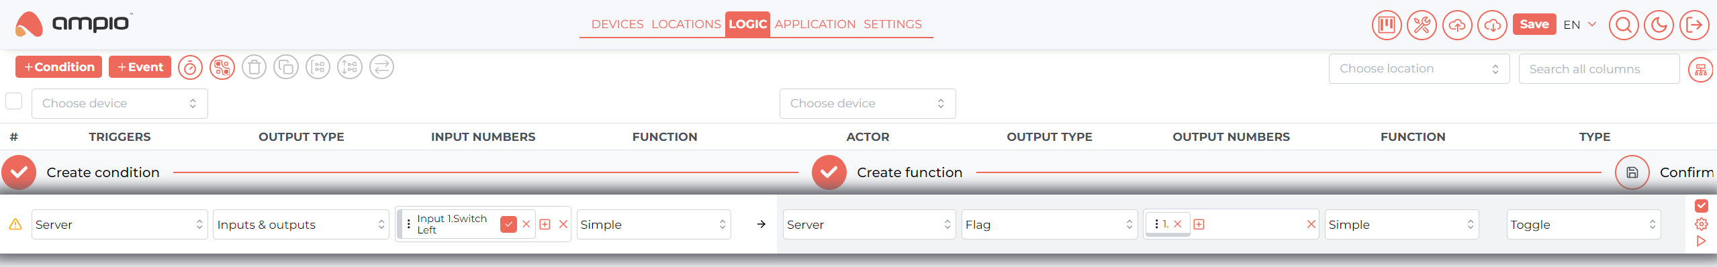Remove Input 1.Switch Left tag with its X
This screenshot has height=267, width=1717.
click(526, 224)
